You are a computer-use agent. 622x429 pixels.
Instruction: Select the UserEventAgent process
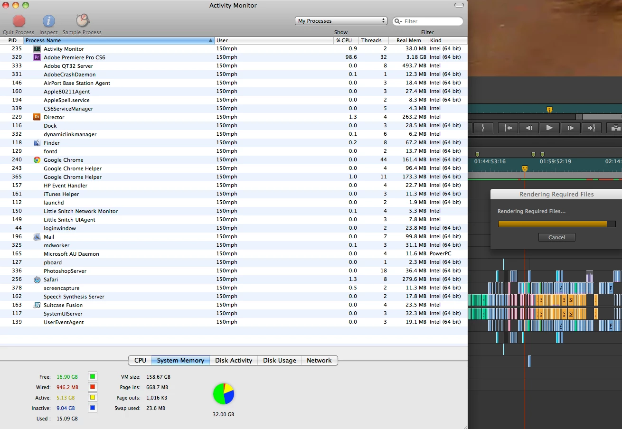234,322
